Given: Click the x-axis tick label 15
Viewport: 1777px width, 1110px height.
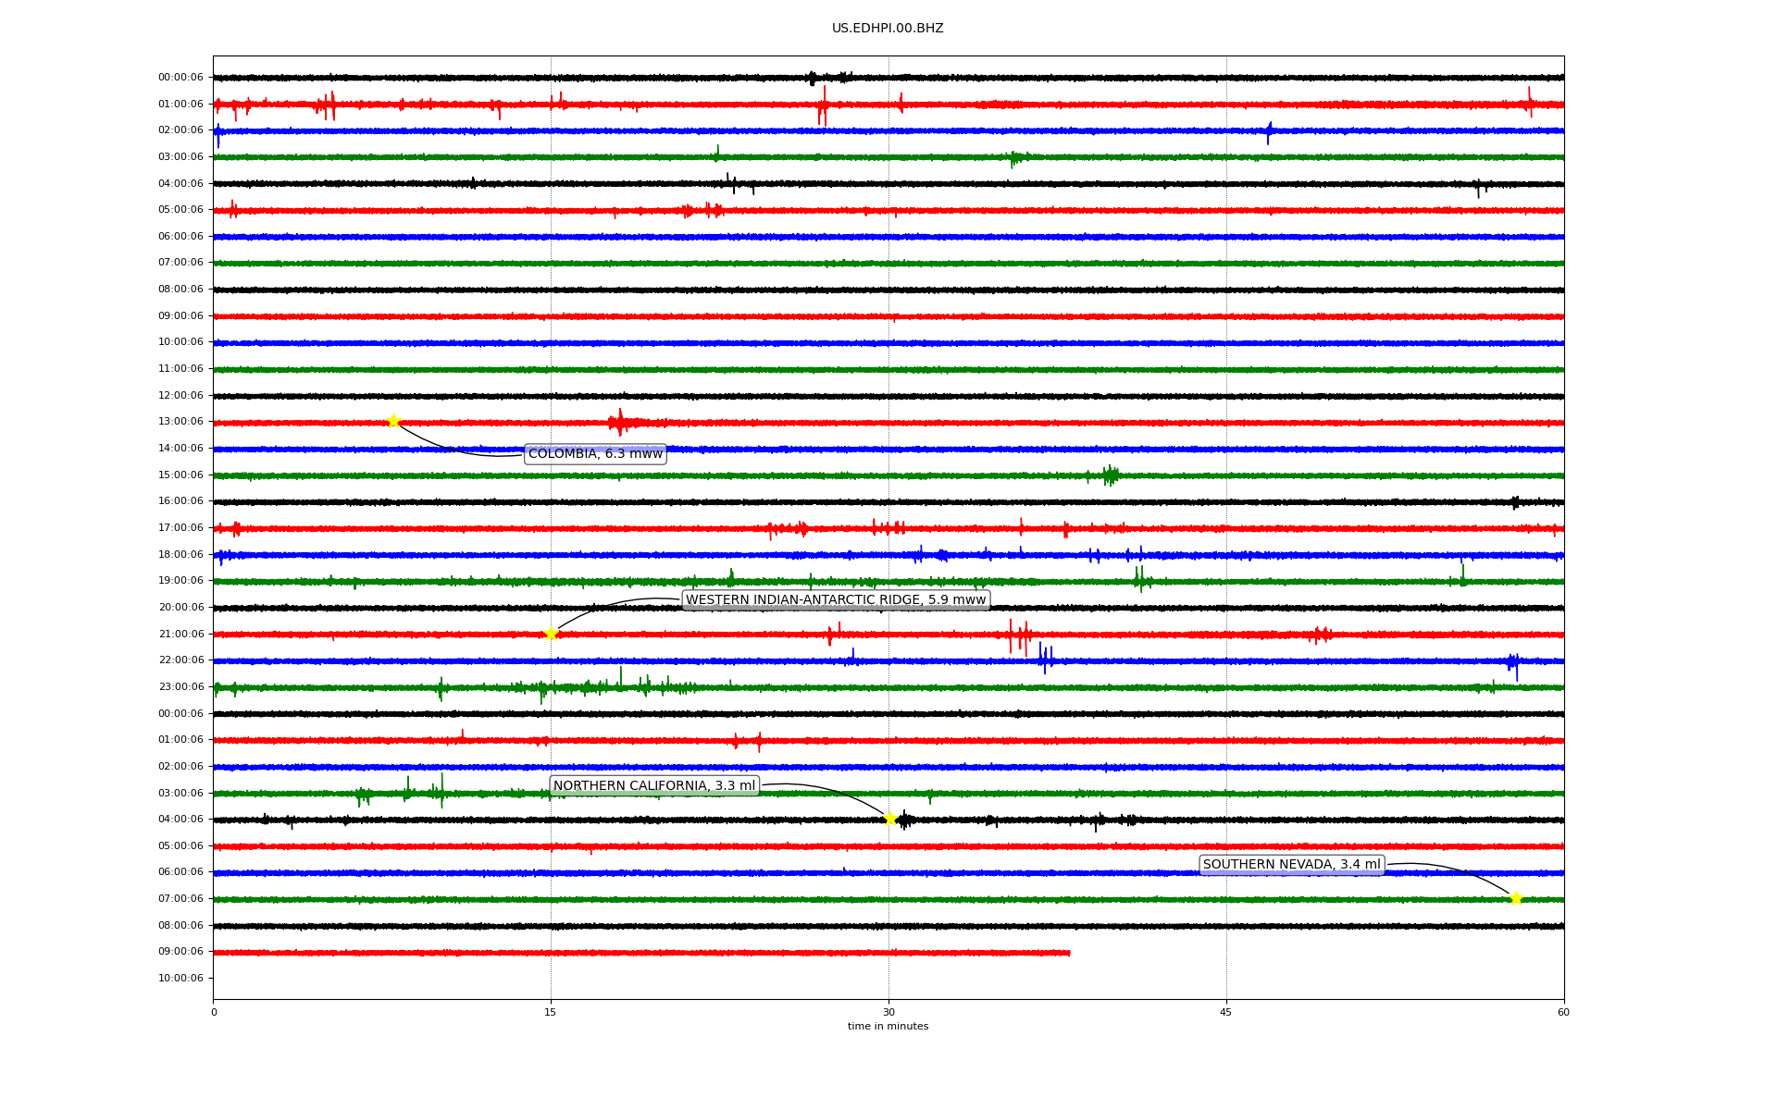Looking at the screenshot, I should 551,1012.
